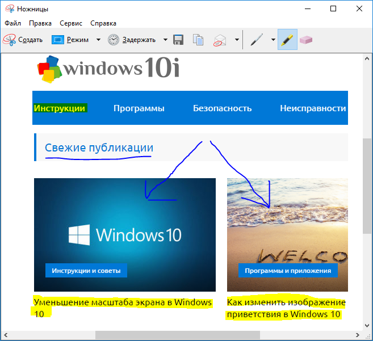Click the Создать new snip button
Viewport: 373px width, 341px height.
(x=23, y=40)
